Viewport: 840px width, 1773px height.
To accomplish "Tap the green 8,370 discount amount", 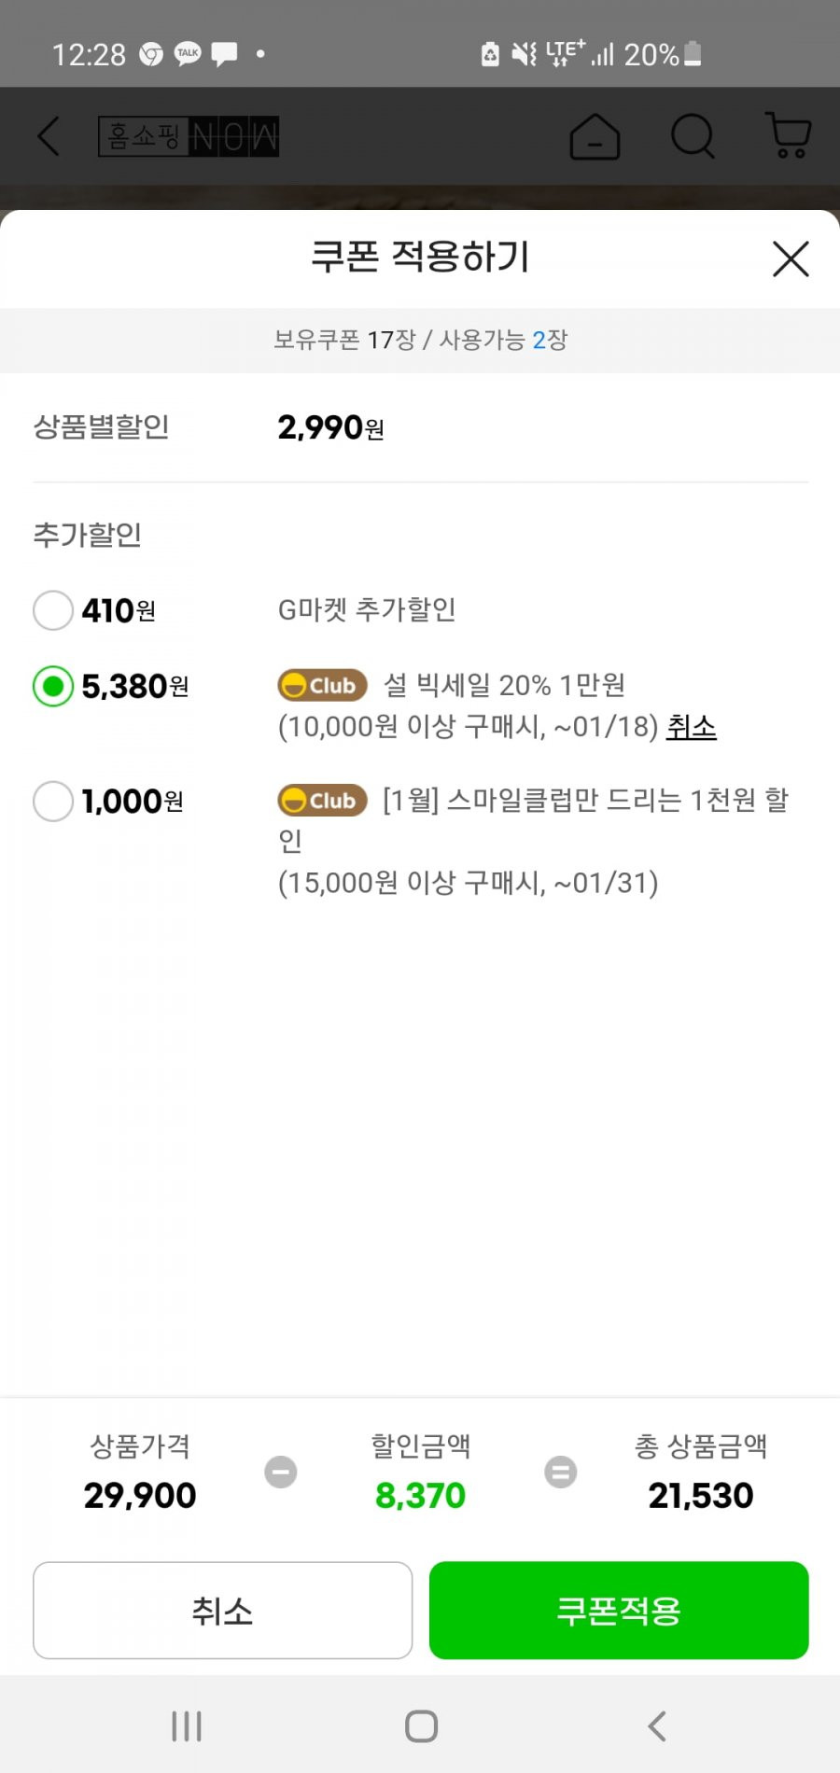I will coord(420,1495).
